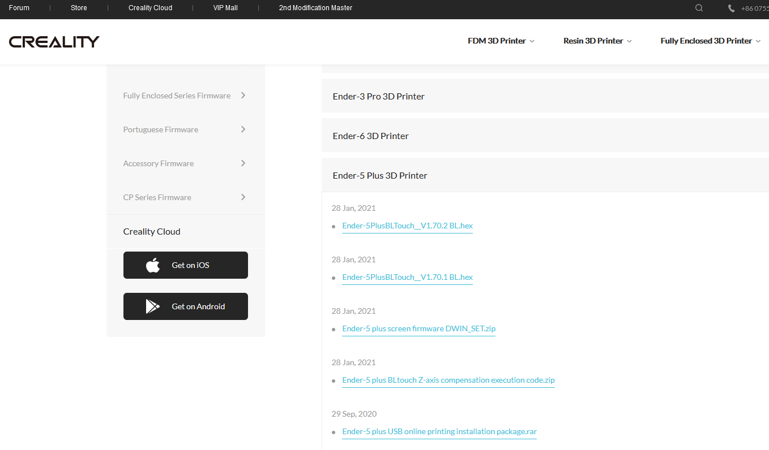Screen dimensions: 769x450
Task: Expand the Ender-3 Pro 3D Printer section
Action: 545,96
